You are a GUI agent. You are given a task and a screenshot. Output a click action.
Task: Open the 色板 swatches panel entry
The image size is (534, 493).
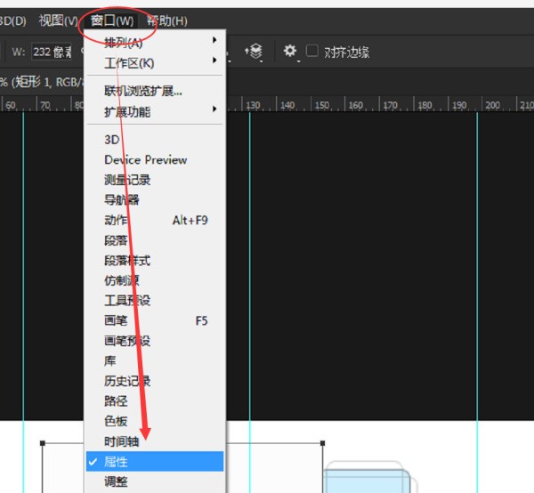click(x=116, y=421)
